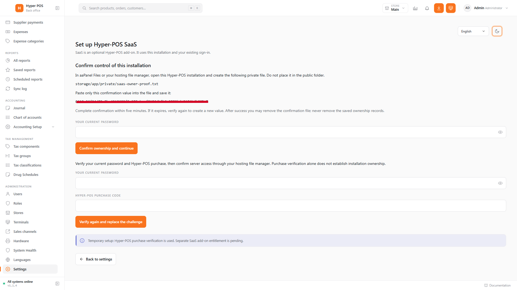This screenshot has height=290, width=517.
Task: Toggle dark mode moon icon
Action: (497, 31)
